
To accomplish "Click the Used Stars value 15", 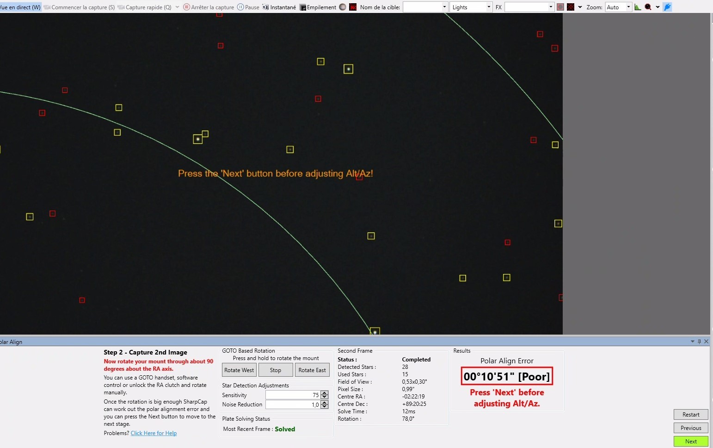I will (405, 374).
